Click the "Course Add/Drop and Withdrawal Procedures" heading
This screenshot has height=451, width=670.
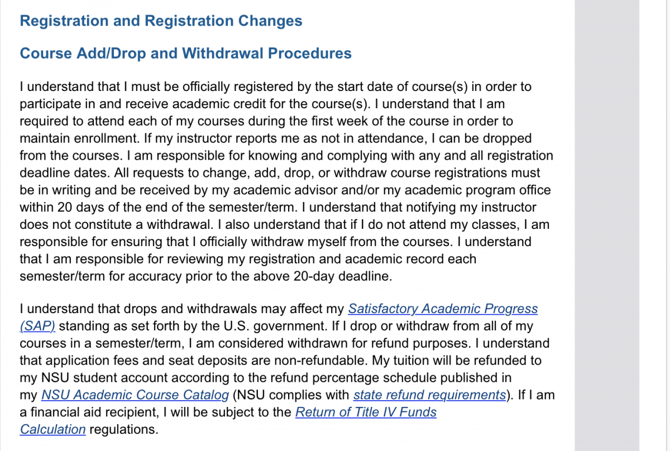(x=185, y=54)
